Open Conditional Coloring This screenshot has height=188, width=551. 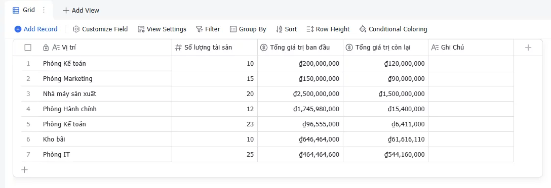pos(393,29)
